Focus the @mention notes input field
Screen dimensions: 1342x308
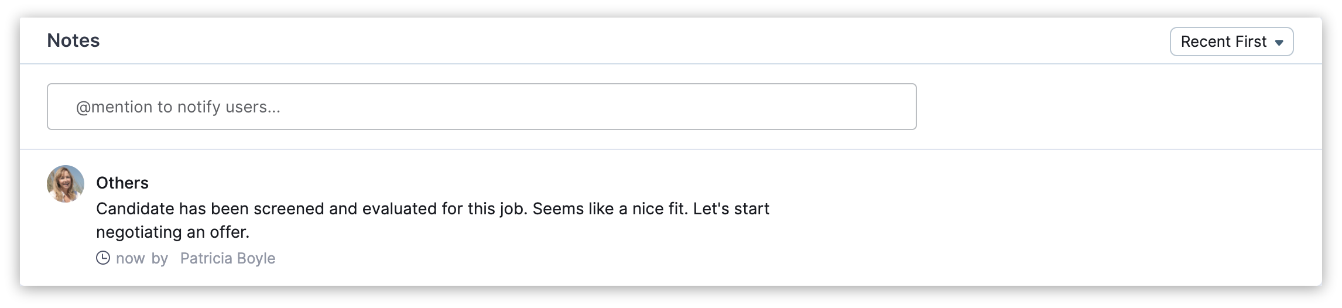[481, 107]
